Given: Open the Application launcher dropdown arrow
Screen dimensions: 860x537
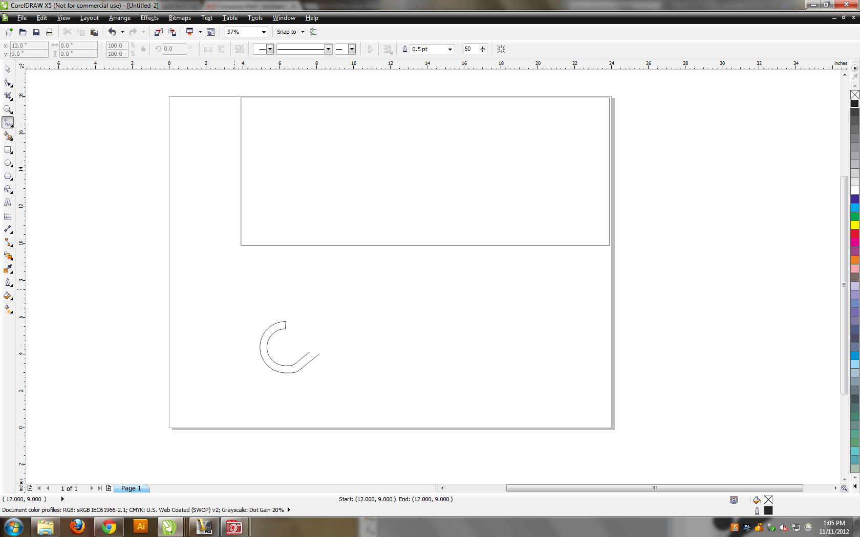Looking at the screenshot, I should coord(200,32).
